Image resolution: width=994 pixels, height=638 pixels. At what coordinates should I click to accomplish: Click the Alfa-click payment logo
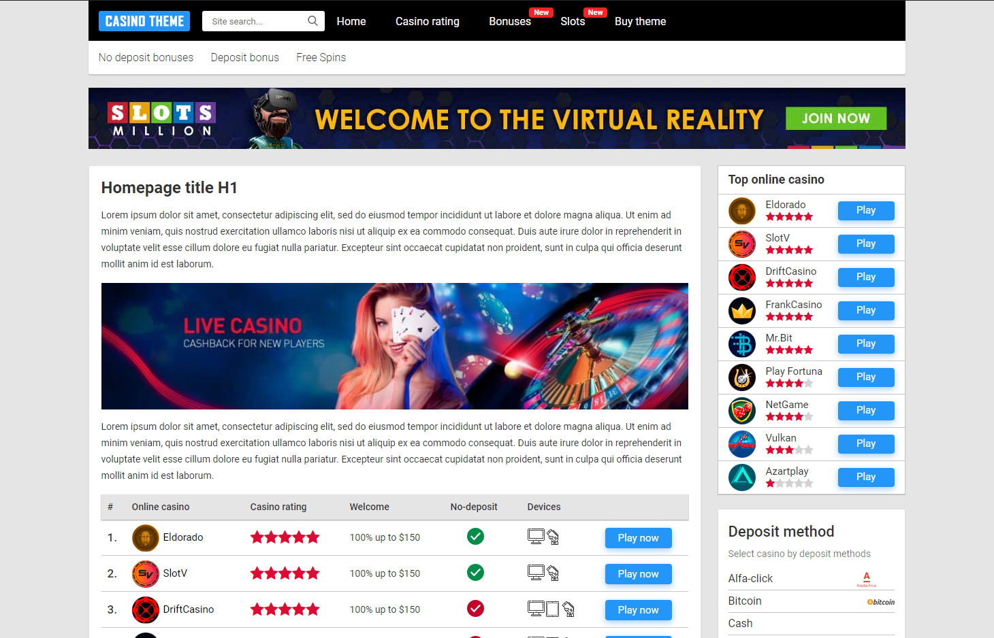coord(867,580)
